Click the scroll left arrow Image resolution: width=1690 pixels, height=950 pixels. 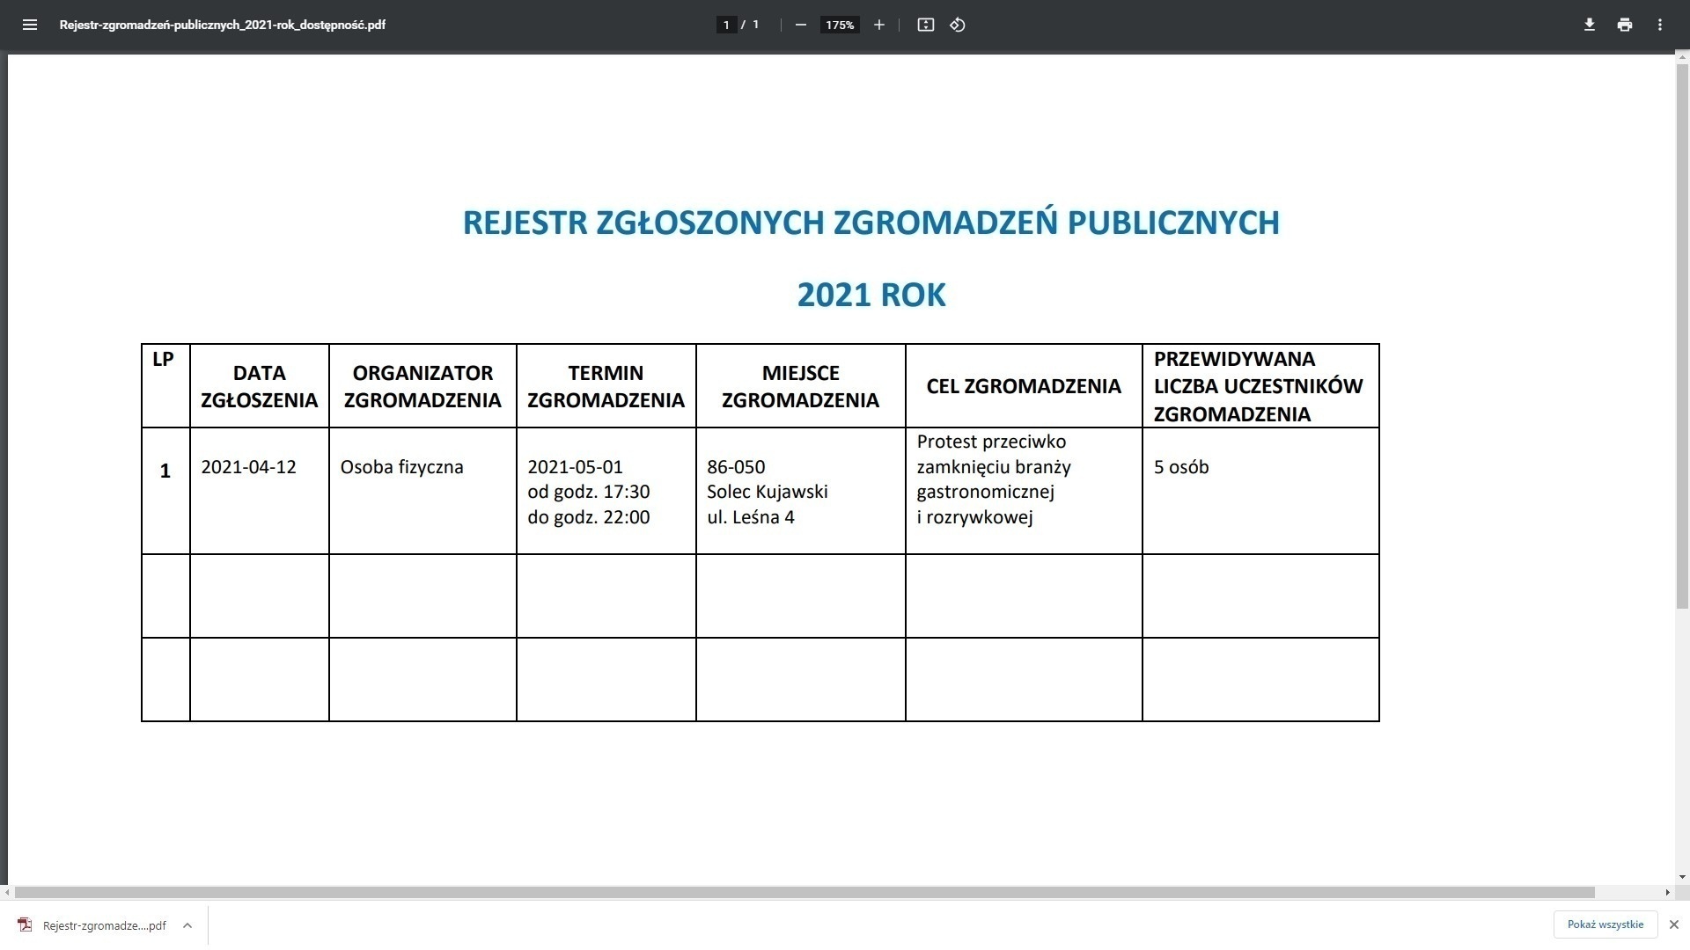click(7, 892)
